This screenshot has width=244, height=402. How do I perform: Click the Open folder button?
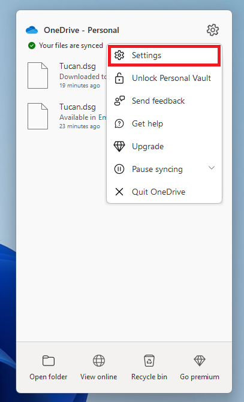pyautogui.click(x=48, y=368)
